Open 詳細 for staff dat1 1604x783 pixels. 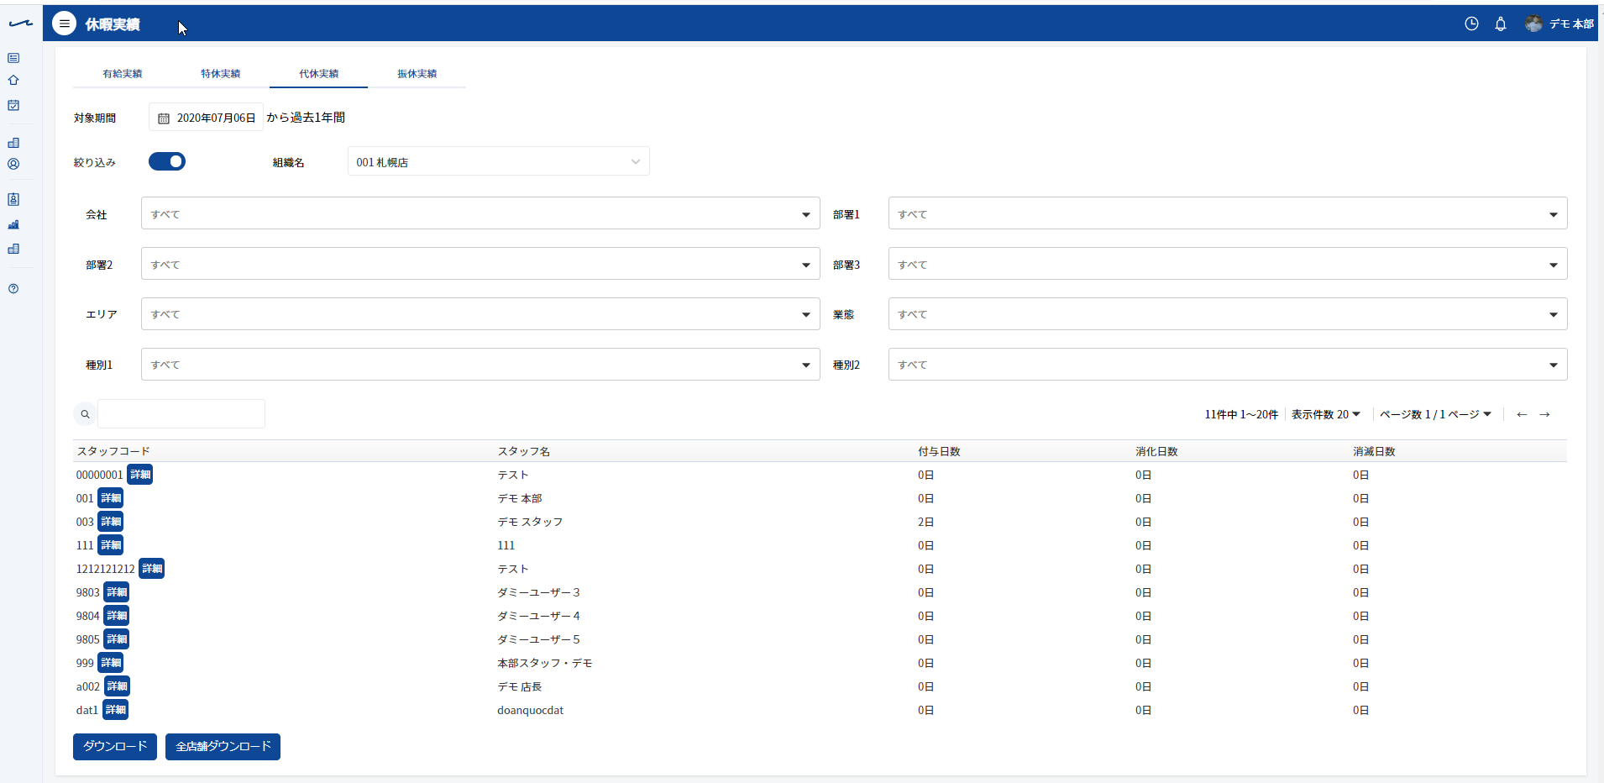[116, 710]
